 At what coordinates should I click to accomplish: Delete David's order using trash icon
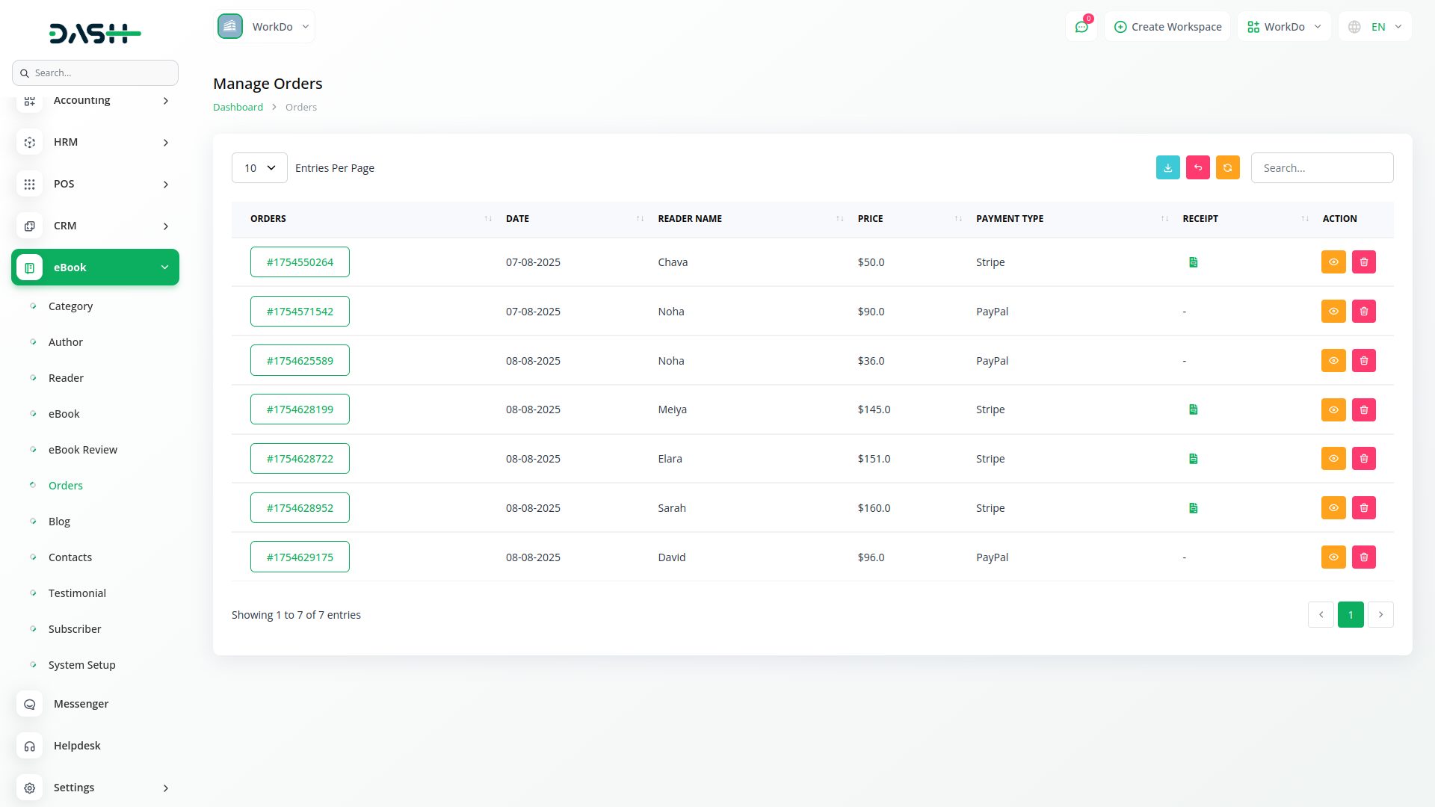tap(1363, 557)
